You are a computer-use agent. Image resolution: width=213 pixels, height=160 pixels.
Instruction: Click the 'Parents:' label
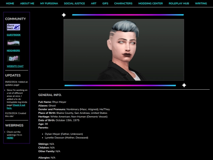(x=43, y=128)
